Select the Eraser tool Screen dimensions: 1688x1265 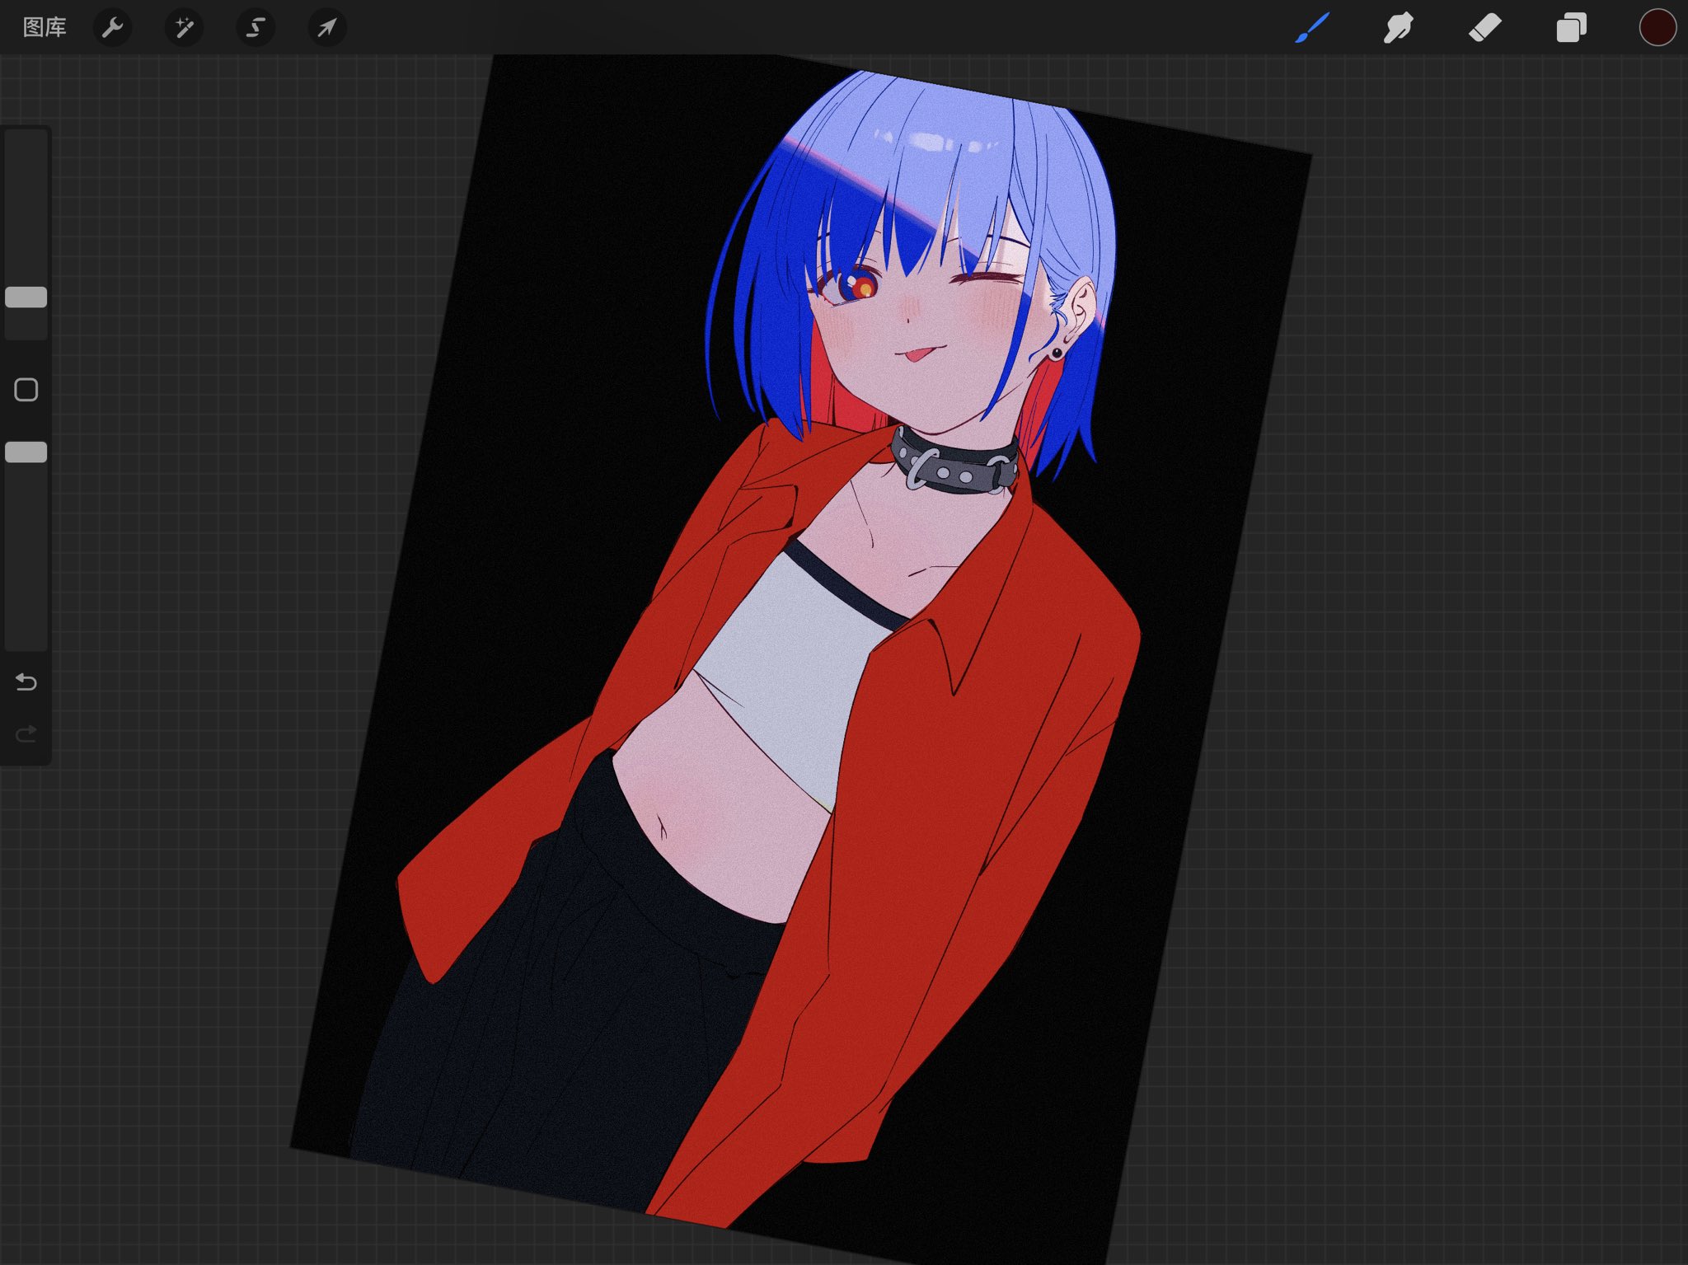pos(1485,27)
